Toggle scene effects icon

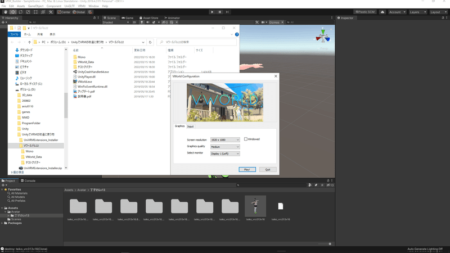pyautogui.click(x=154, y=22)
